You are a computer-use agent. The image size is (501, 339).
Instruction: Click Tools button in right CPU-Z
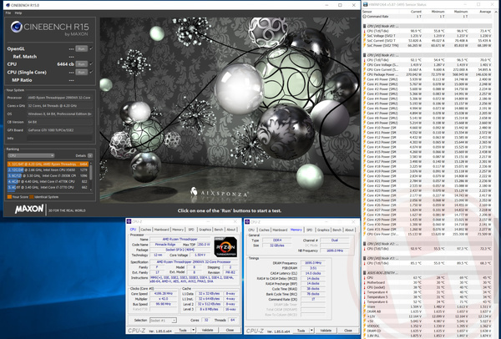click(x=301, y=331)
